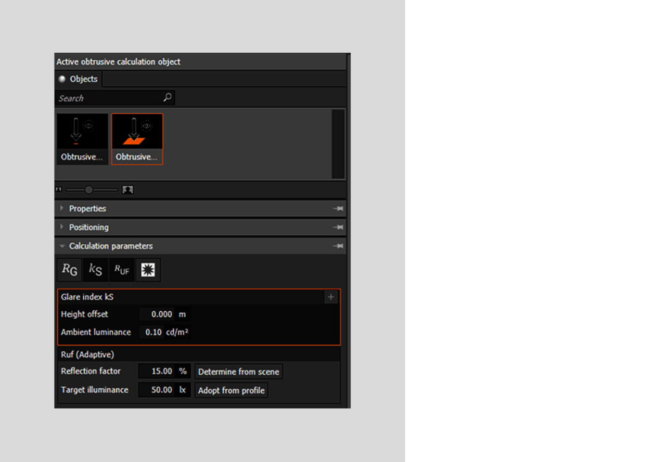This screenshot has height=462, width=666.
Task: Select the RUF calculation parameter icon
Action: pyautogui.click(x=122, y=269)
